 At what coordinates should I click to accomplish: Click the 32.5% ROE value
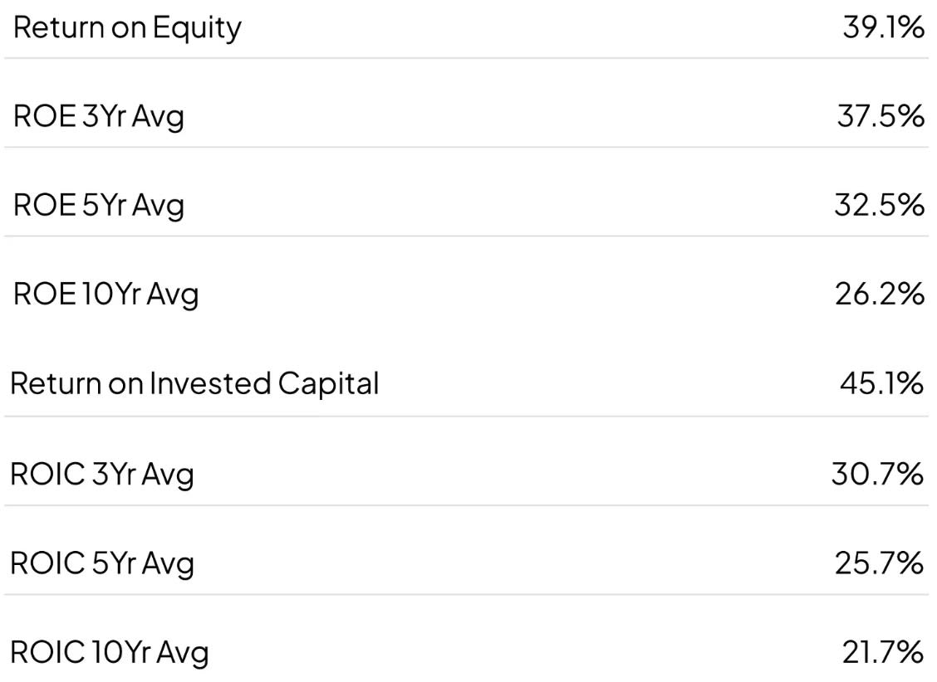tap(880, 205)
